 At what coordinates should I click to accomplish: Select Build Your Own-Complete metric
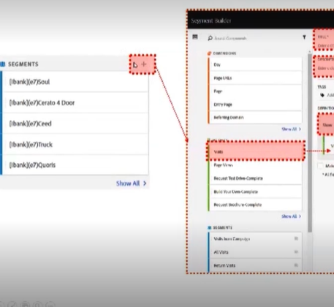point(255,192)
